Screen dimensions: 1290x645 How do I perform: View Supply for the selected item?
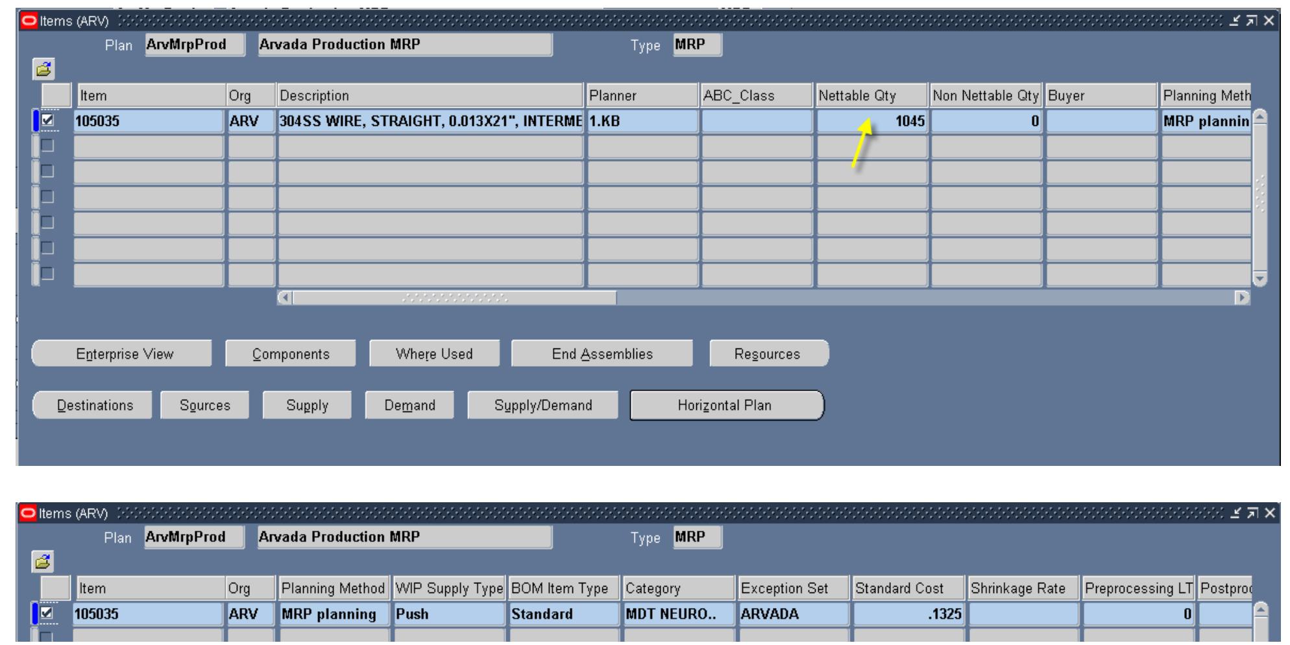coord(308,404)
